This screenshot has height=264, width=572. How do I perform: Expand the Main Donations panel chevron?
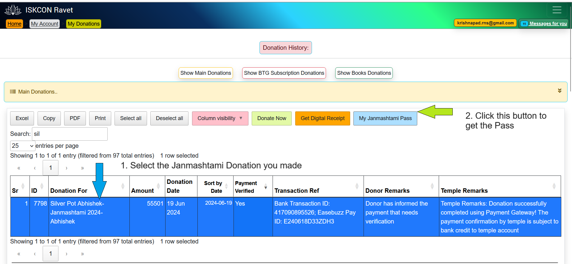[x=559, y=91]
